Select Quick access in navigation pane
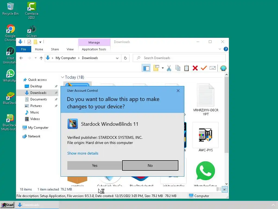The image size is (278, 209). tap(37, 80)
